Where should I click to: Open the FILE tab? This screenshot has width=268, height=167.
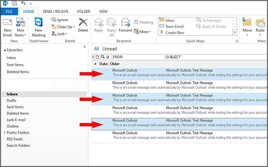click(x=9, y=11)
